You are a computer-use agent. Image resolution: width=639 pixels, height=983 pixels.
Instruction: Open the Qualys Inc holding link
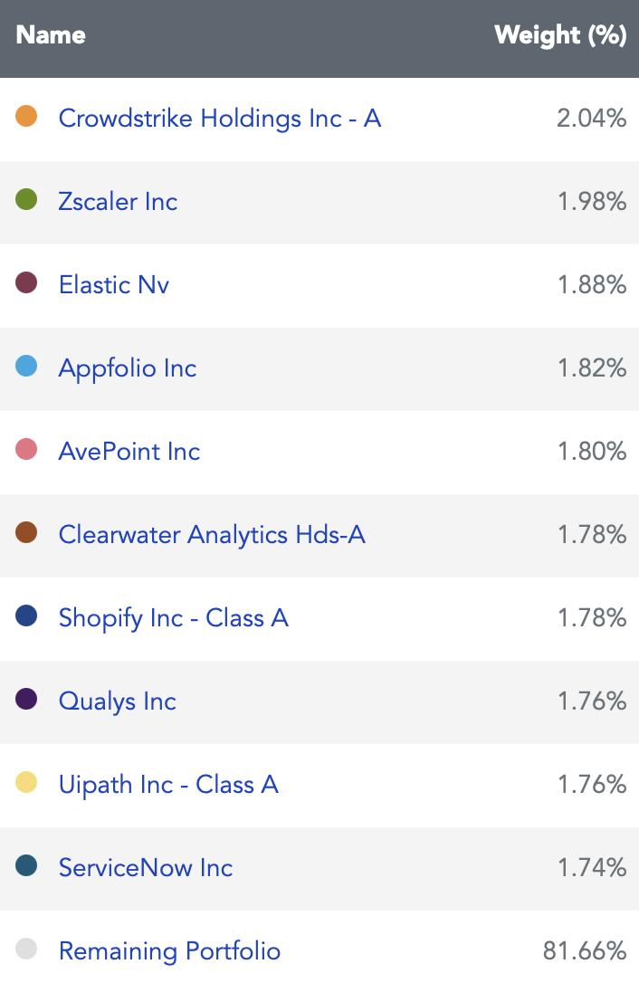point(118,701)
